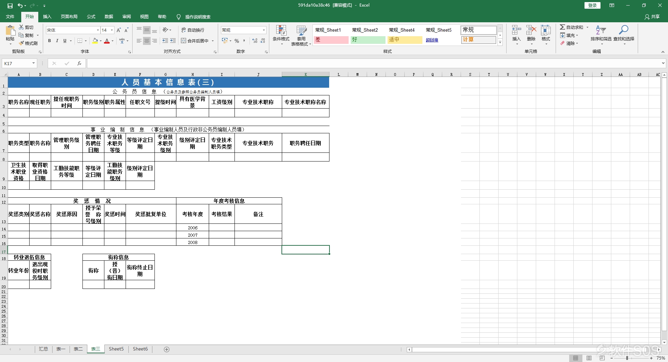Screen dimensions: 668x362
Task: Click the Delete cells icon
Action: (531, 30)
